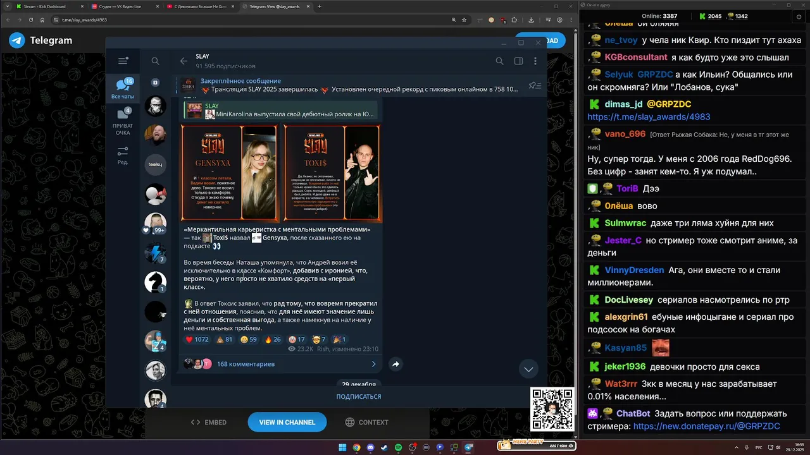Screen dimensions: 810x455
Task: Open the SLAY channel three-dot menu
Action: click(x=536, y=61)
